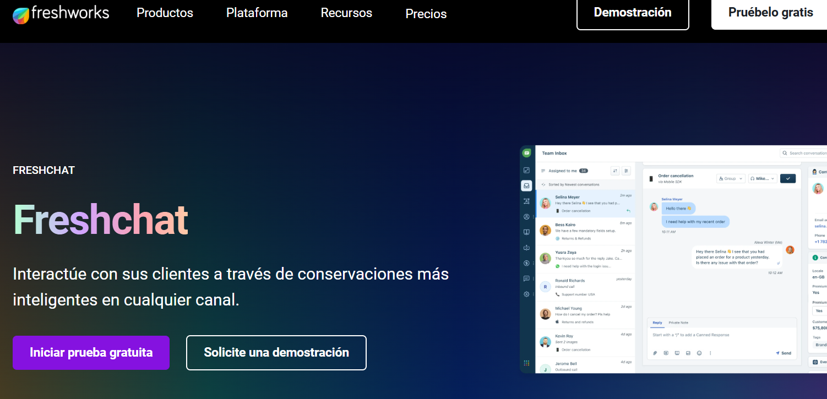Select the inbox icon in the Freshchat sidebar
The width and height of the screenshot is (827, 399).
(x=527, y=186)
